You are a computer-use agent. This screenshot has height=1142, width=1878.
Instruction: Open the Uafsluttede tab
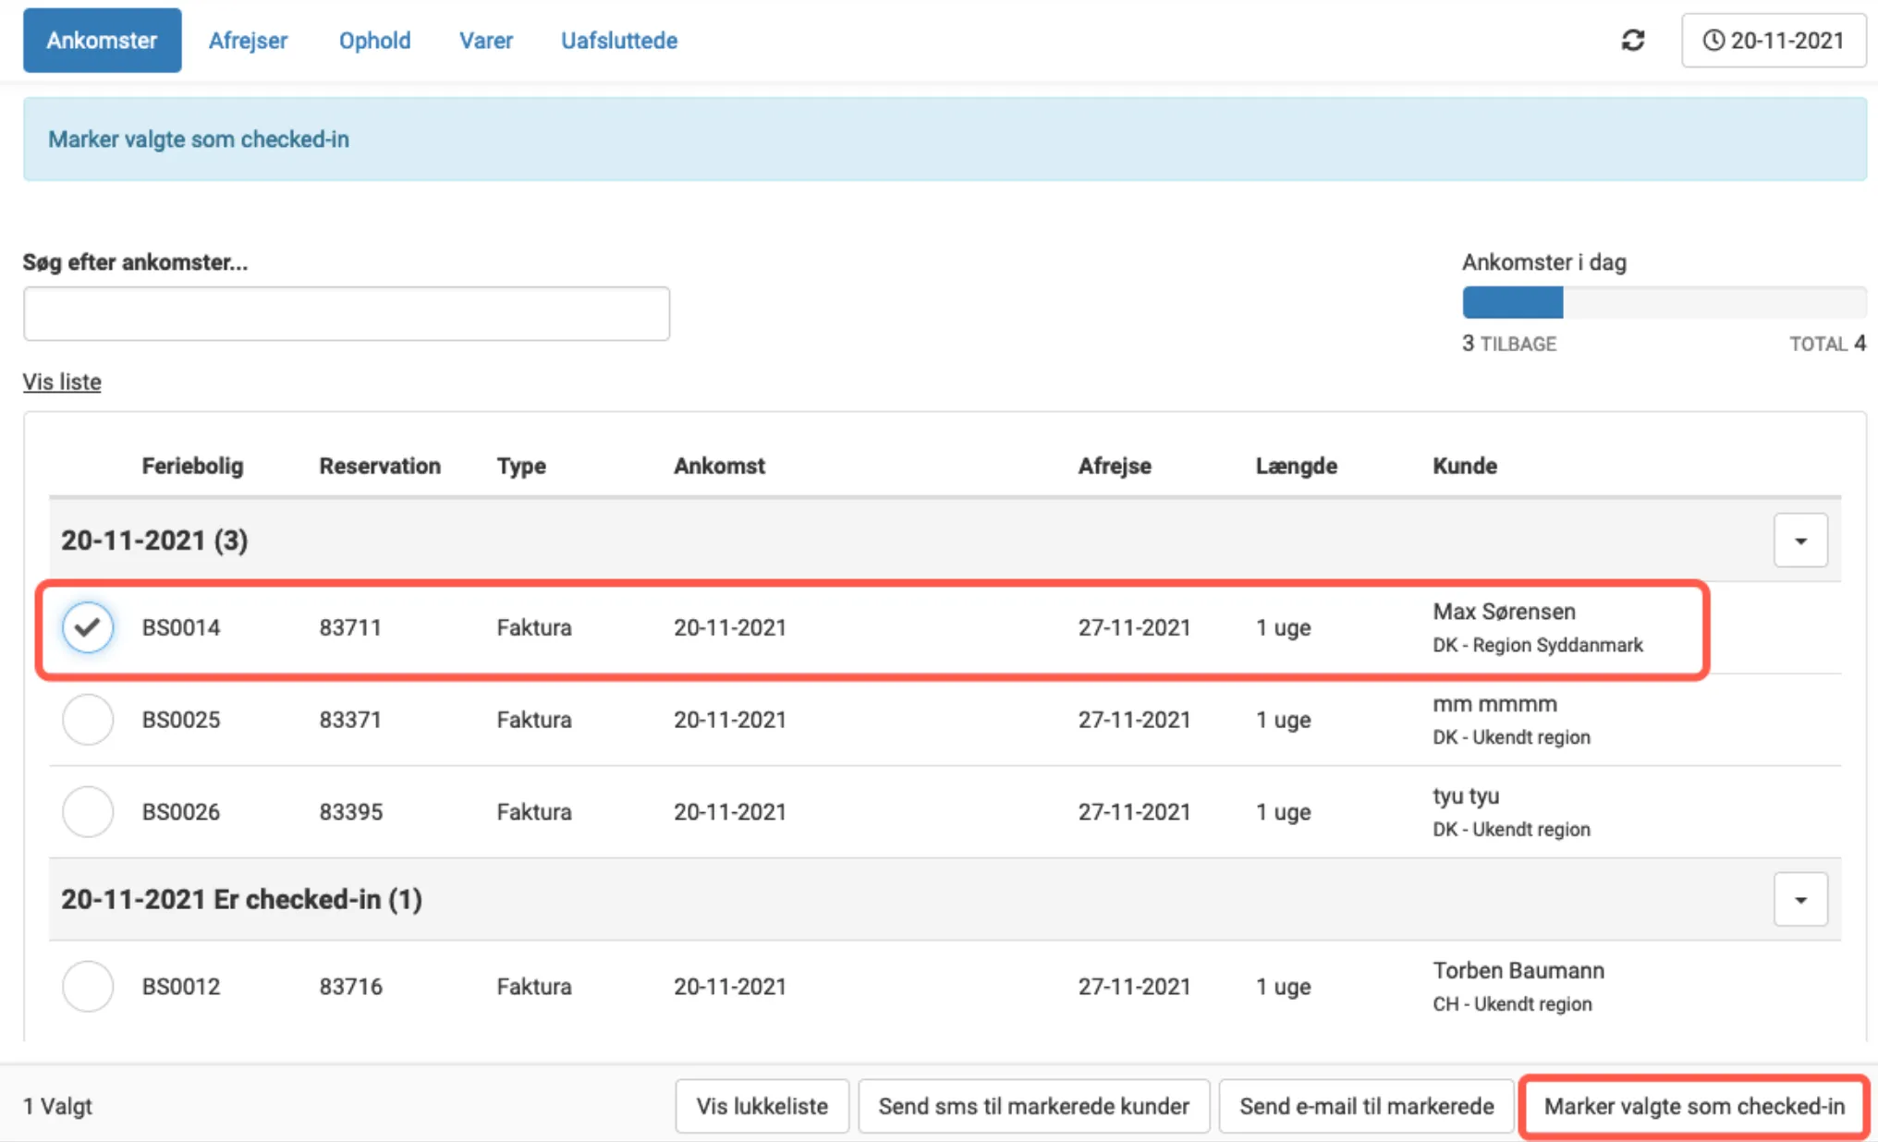pos(618,41)
